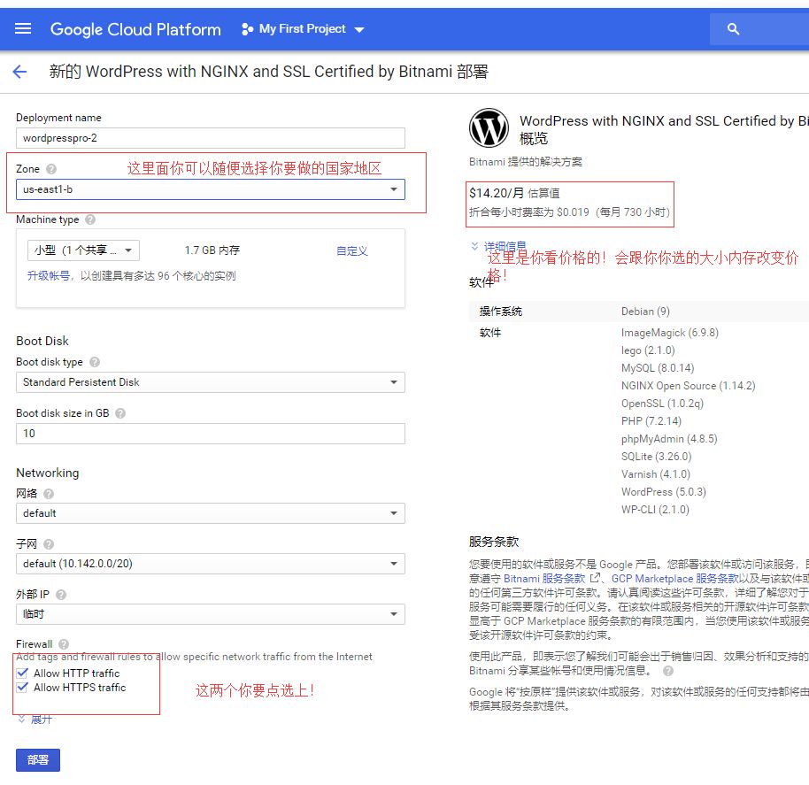Open the hamburger navigation menu

[23, 29]
